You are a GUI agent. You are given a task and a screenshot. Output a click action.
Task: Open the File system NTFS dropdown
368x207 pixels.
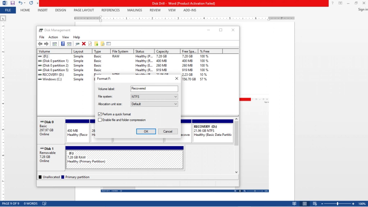coord(154,97)
